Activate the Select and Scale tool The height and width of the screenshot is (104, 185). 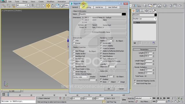pyautogui.click(x=58, y=6)
